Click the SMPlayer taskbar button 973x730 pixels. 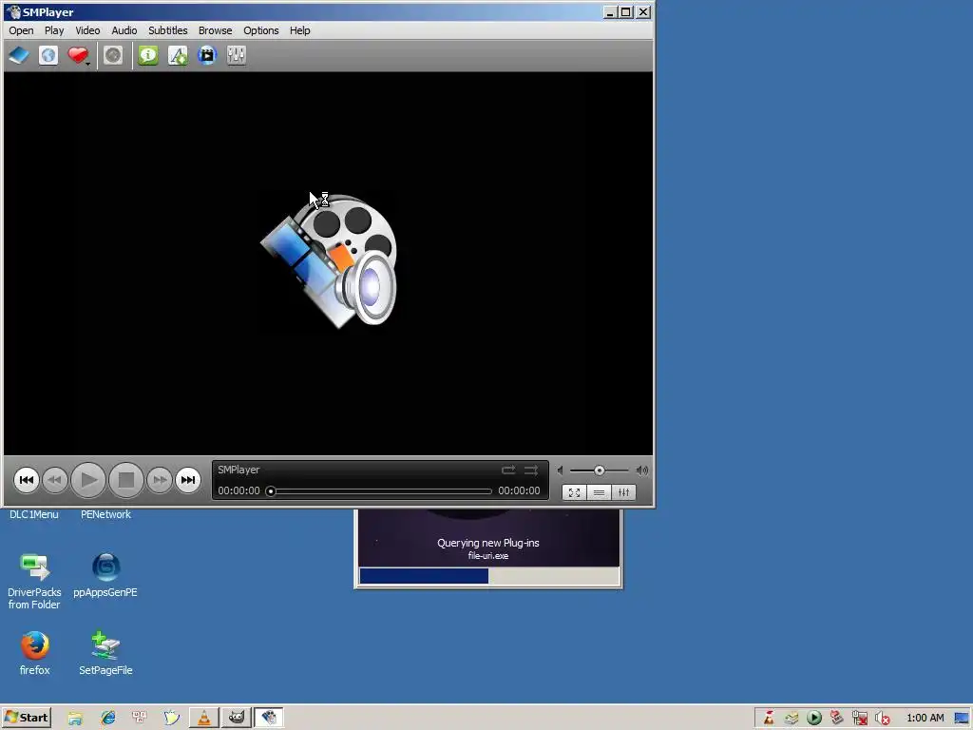coord(269,719)
